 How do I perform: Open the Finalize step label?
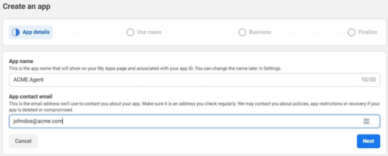[368, 32]
